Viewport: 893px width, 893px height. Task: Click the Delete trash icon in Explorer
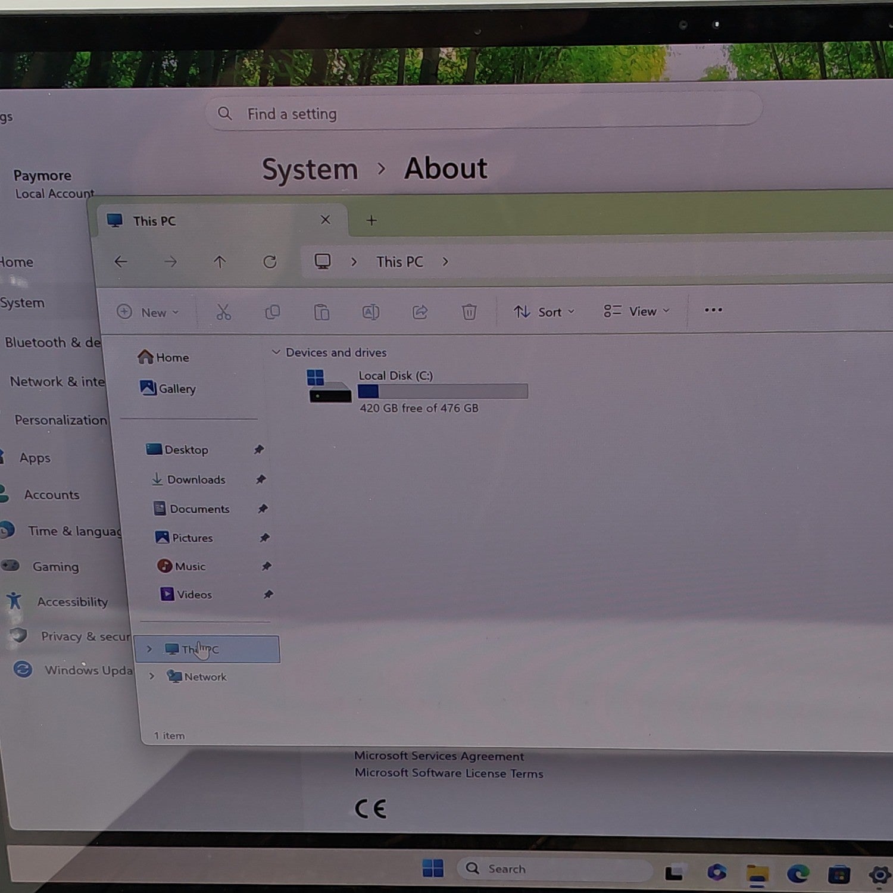tap(469, 312)
